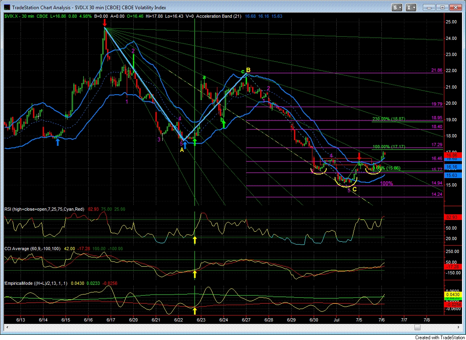Open the S symbol-link dropdown

[397, 7]
